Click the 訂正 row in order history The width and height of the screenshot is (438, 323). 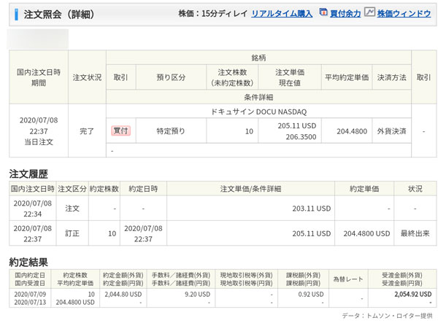click(x=72, y=233)
